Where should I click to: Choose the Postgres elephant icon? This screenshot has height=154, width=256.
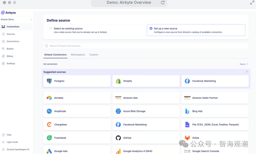coord(49,81)
